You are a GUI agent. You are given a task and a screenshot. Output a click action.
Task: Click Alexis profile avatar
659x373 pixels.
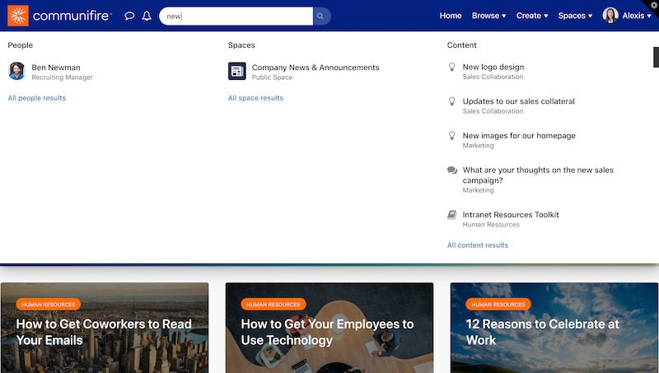(x=610, y=16)
